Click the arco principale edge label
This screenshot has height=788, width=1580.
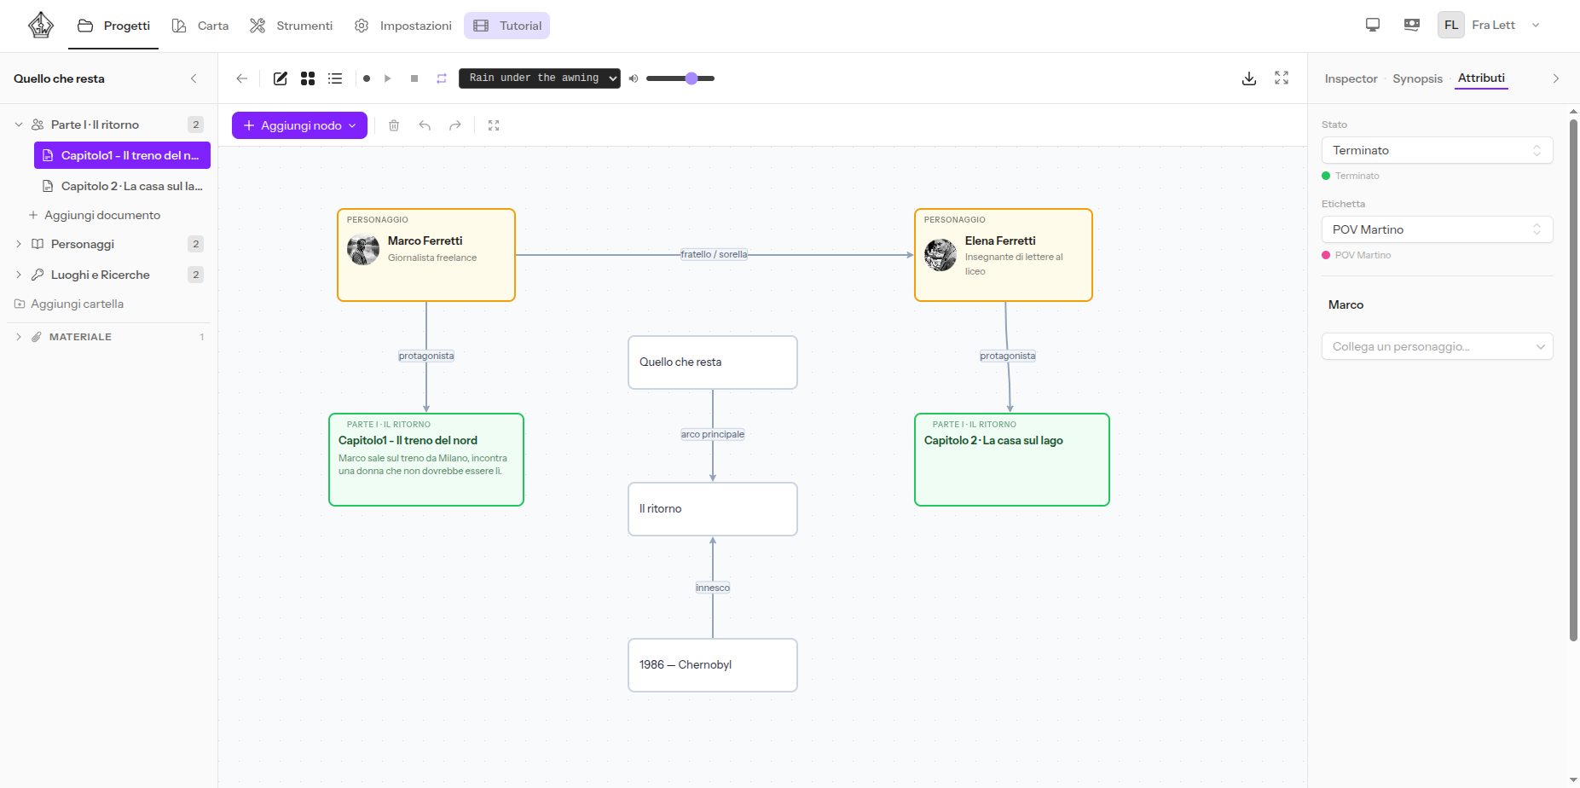coord(713,434)
